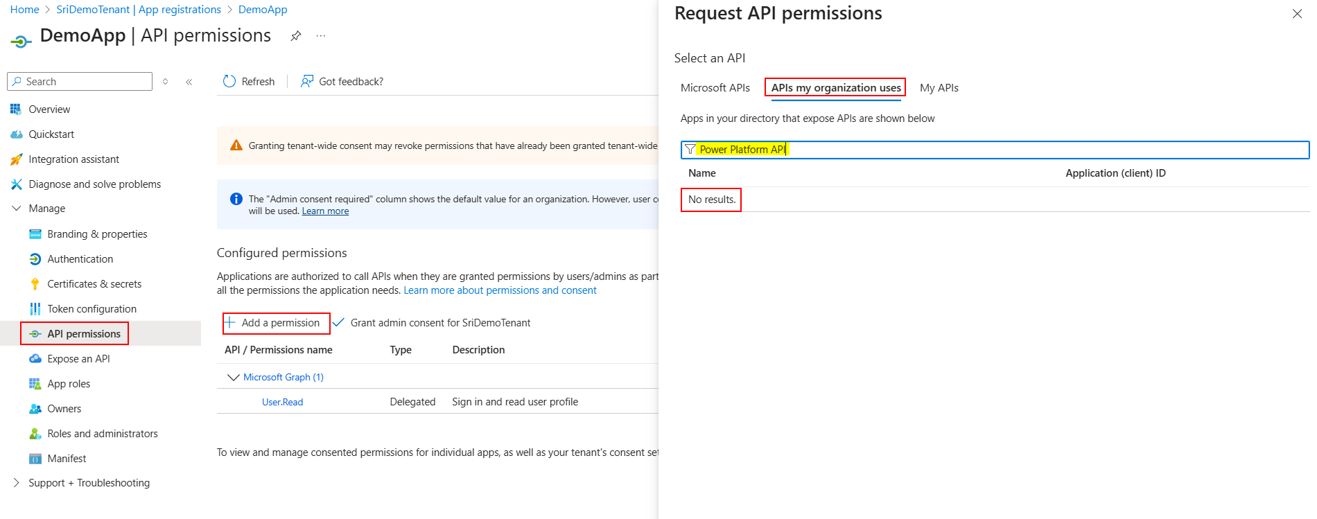Screen dimensions: 1317x519
Task: Go to Home breadcrumb
Action: click(x=24, y=10)
